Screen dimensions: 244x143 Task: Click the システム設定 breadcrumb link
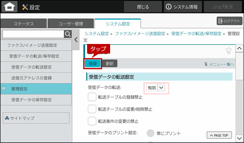click(x=97, y=34)
